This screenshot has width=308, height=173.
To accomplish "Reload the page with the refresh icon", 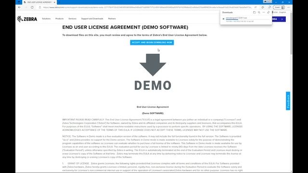I will tap(32, 7).
